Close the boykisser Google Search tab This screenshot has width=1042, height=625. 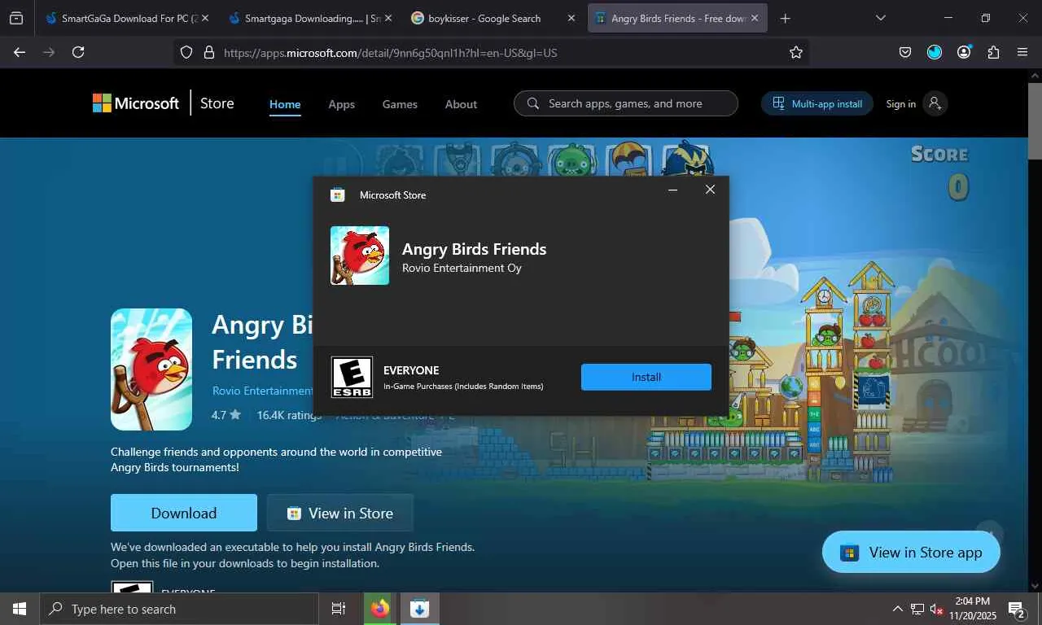pyautogui.click(x=571, y=18)
